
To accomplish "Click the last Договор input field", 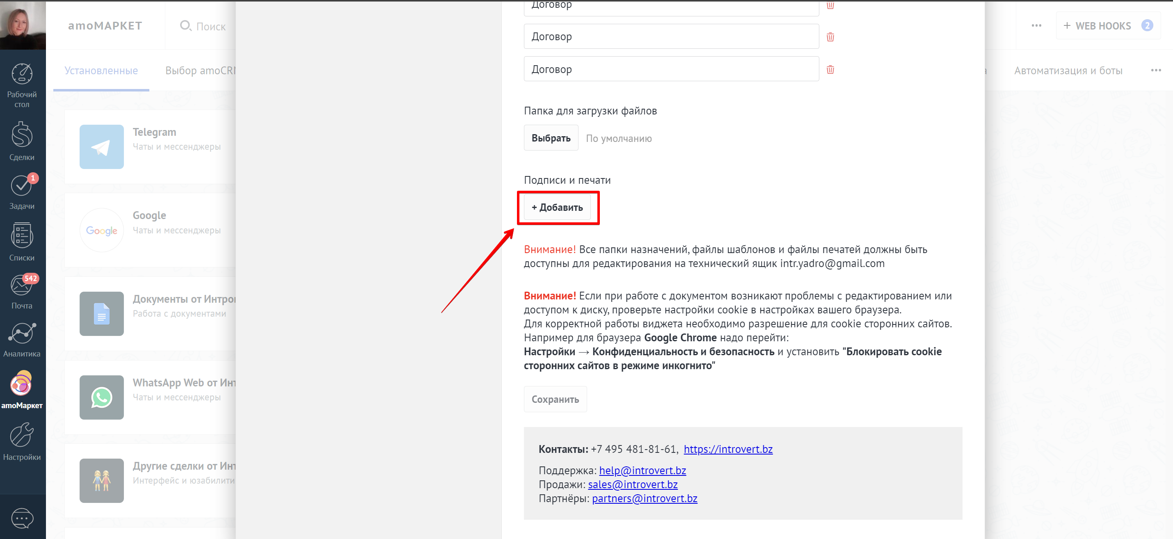I will [671, 69].
